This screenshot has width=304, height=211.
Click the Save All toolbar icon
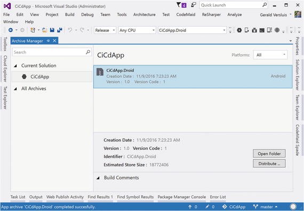[60, 30]
